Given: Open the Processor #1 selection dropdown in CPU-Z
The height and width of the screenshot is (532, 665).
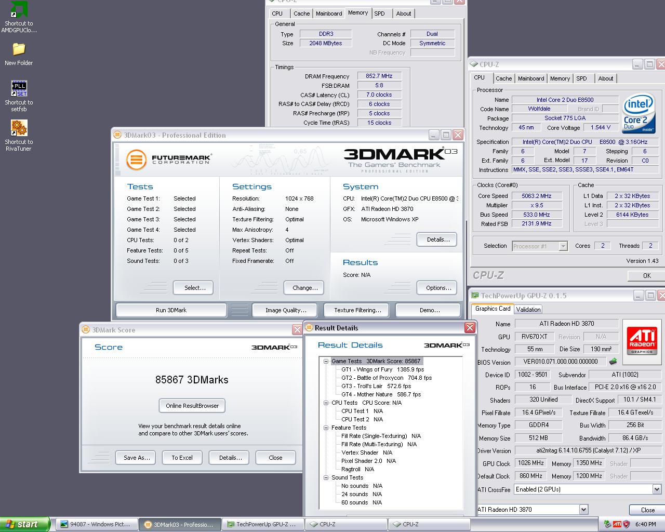Looking at the screenshot, I should pos(563,246).
